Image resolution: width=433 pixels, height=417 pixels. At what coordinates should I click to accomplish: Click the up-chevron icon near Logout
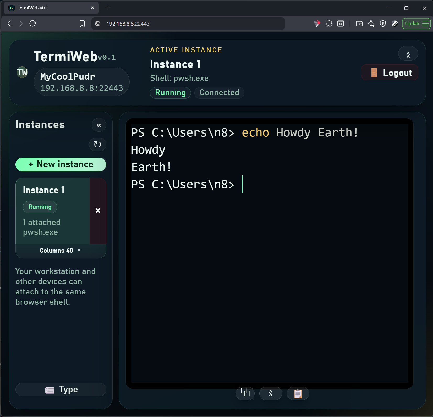408,53
